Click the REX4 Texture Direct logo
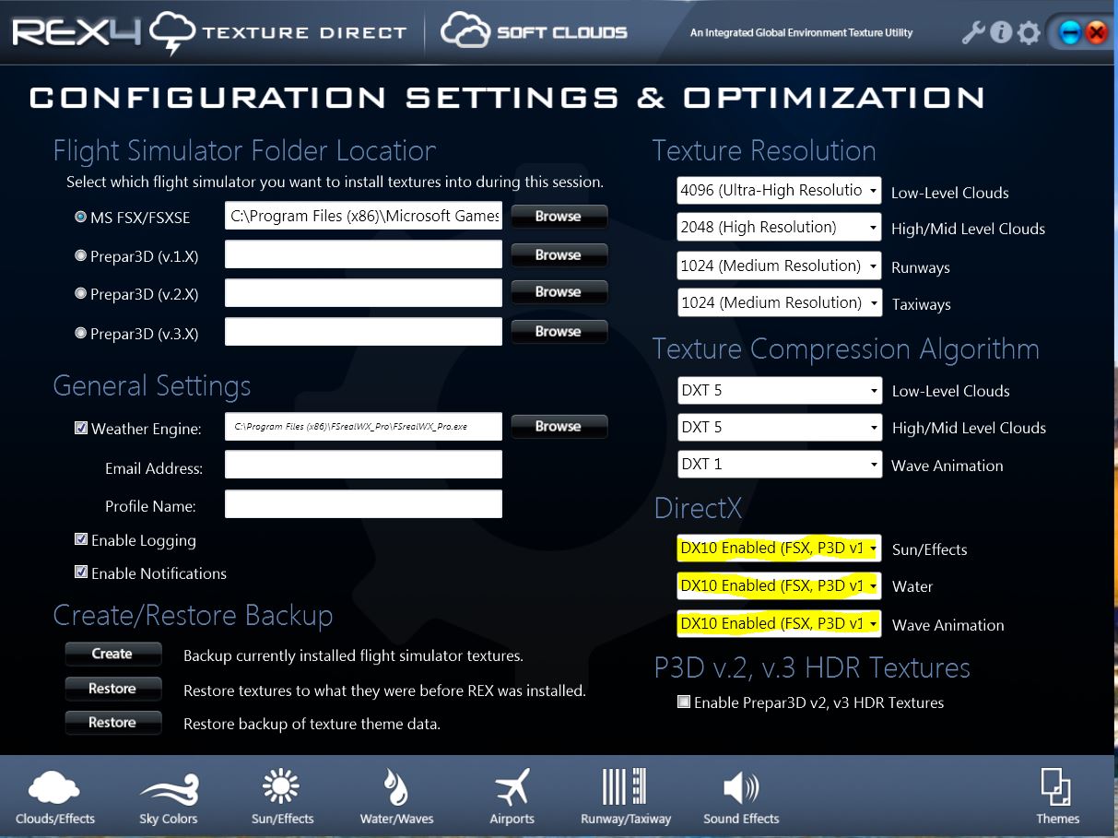 tap(209, 32)
